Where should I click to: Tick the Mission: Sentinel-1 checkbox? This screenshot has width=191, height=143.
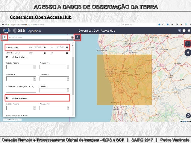(x=7, y=57)
